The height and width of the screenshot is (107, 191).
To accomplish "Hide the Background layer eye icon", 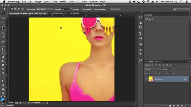I will pos(146,79).
